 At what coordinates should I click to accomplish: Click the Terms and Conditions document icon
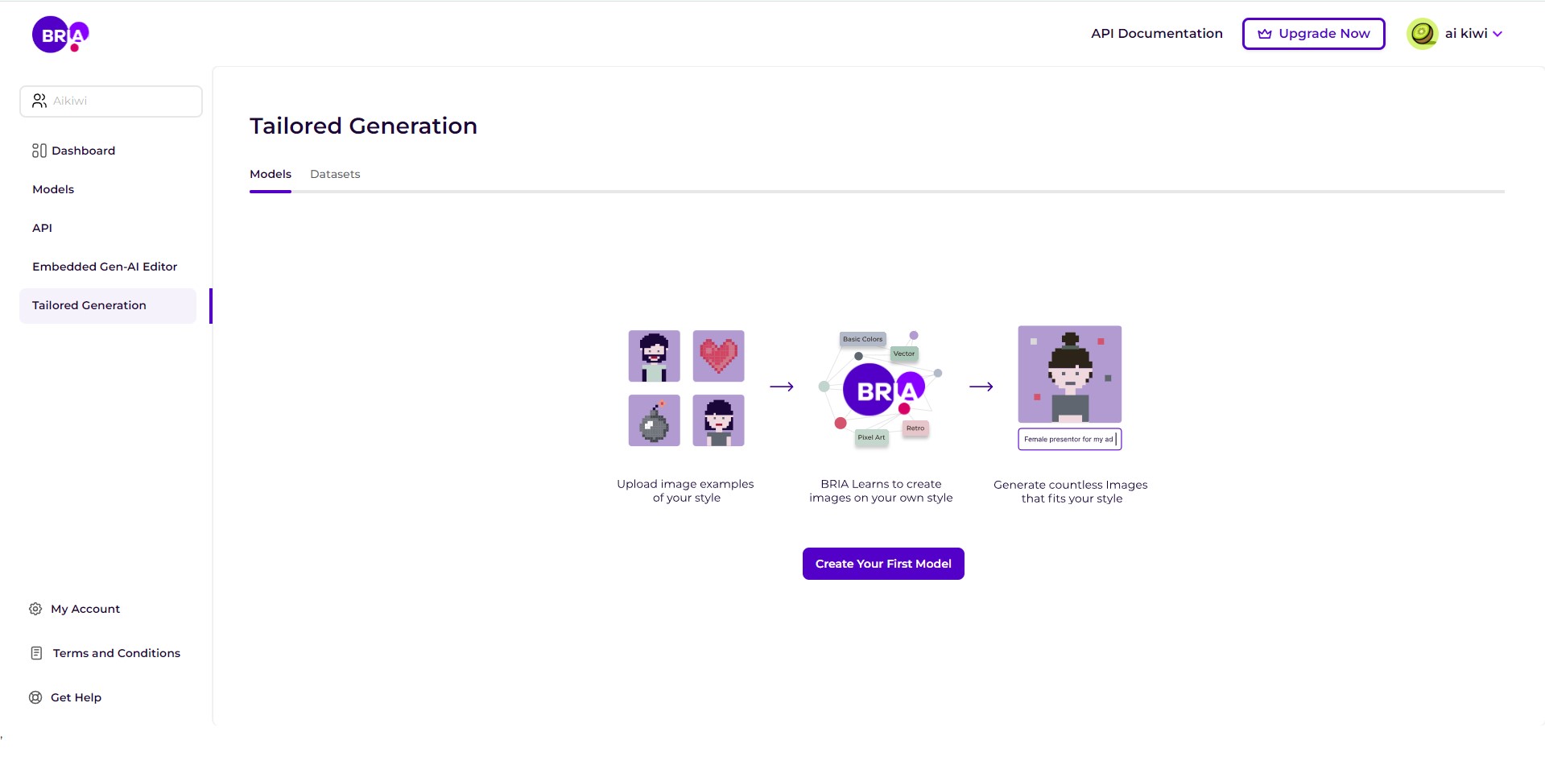(36, 653)
